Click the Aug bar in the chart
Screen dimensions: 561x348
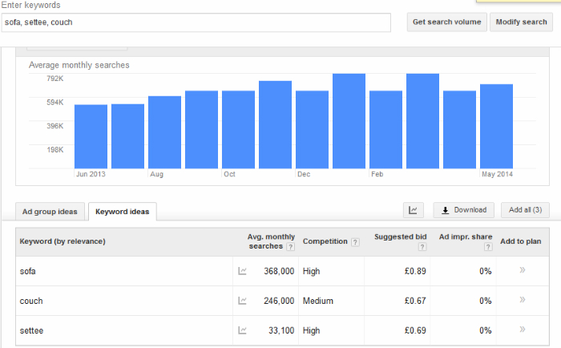pyautogui.click(x=164, y=132)
